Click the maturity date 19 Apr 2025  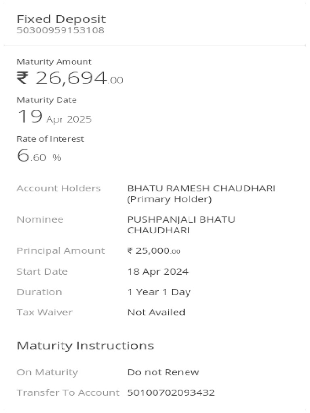(54, 117)
